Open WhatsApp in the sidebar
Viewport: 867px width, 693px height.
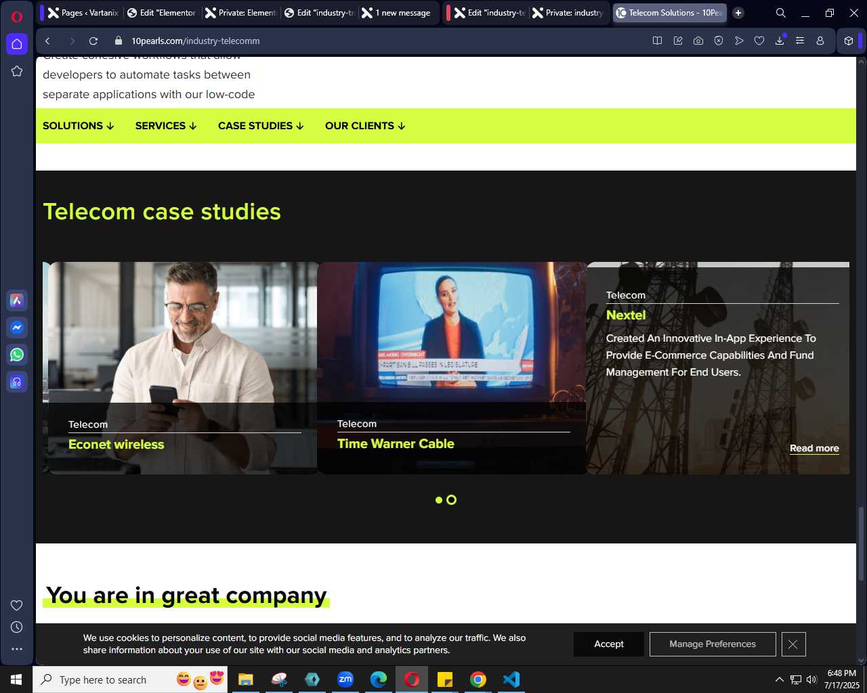pos(17,355)
